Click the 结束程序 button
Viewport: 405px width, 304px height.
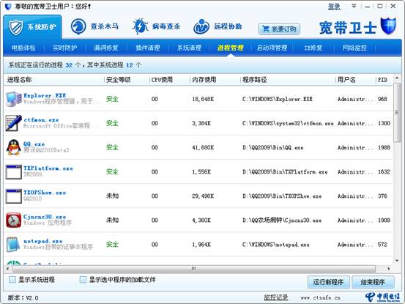coord(373,282)
